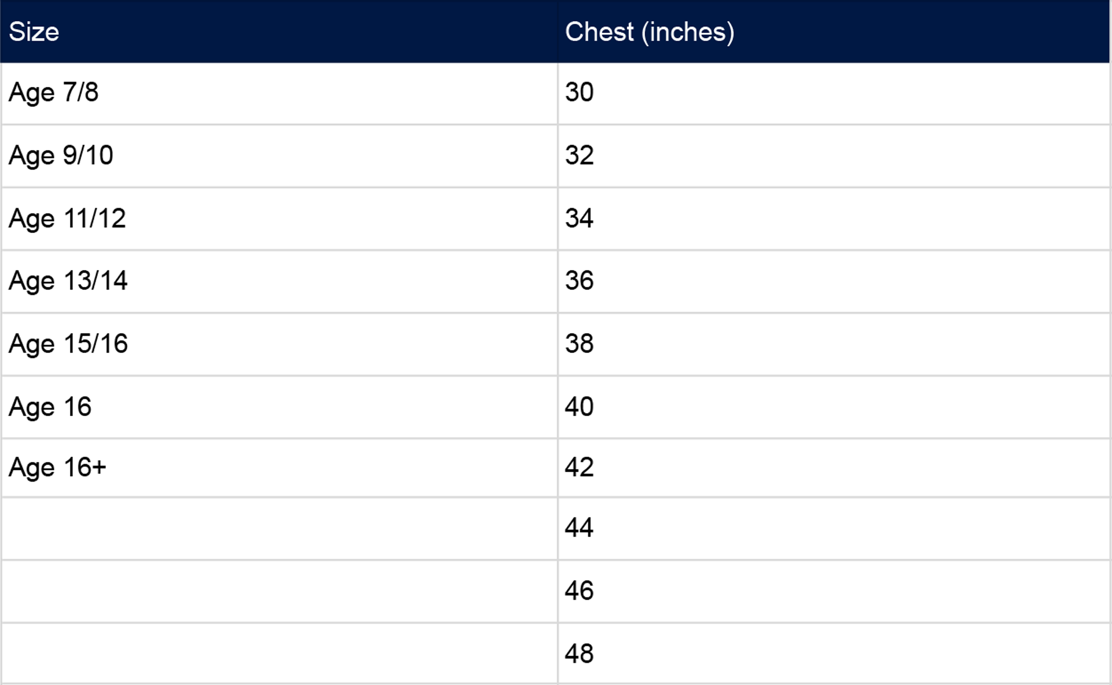This screenshot has width=1112, height=685.
Task: Select the Age 16+ size cell
Action: (279, 468)
